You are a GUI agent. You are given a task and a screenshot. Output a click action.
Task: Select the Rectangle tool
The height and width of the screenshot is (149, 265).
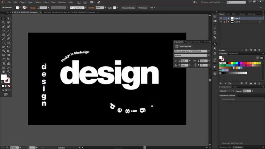click(x=3, y=35)
